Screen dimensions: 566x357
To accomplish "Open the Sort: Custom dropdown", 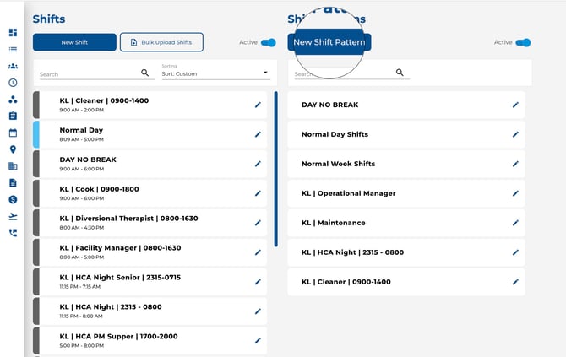I will point(215,73).
